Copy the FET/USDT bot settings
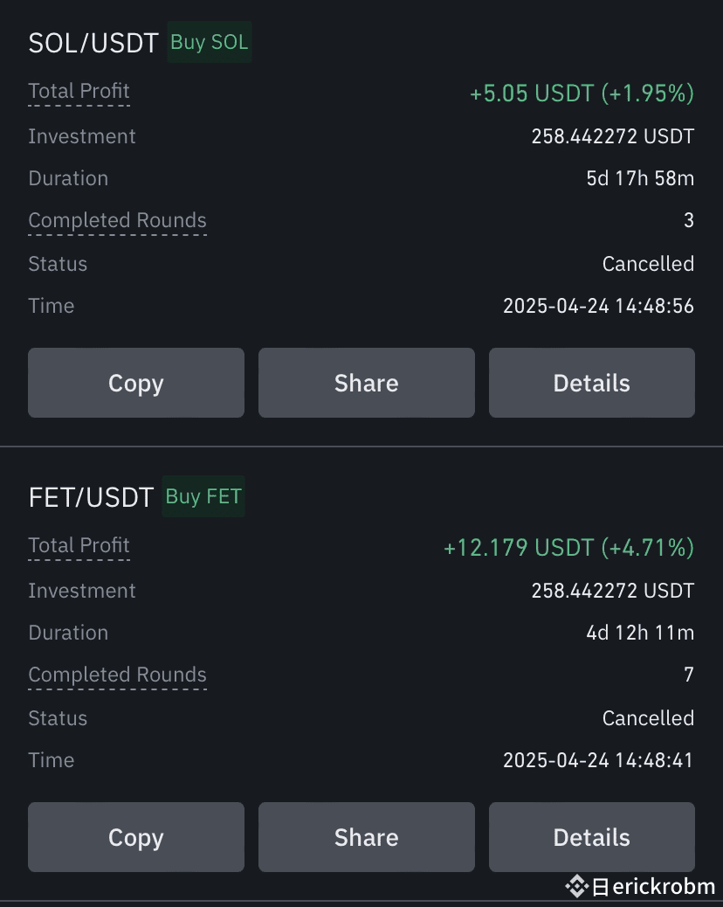The width and height of the screenshot is (723, 907). pos(136,836)
